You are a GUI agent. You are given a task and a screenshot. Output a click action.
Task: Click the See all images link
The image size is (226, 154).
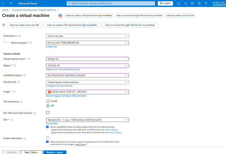pyautogui.click(x=53, y=96)
